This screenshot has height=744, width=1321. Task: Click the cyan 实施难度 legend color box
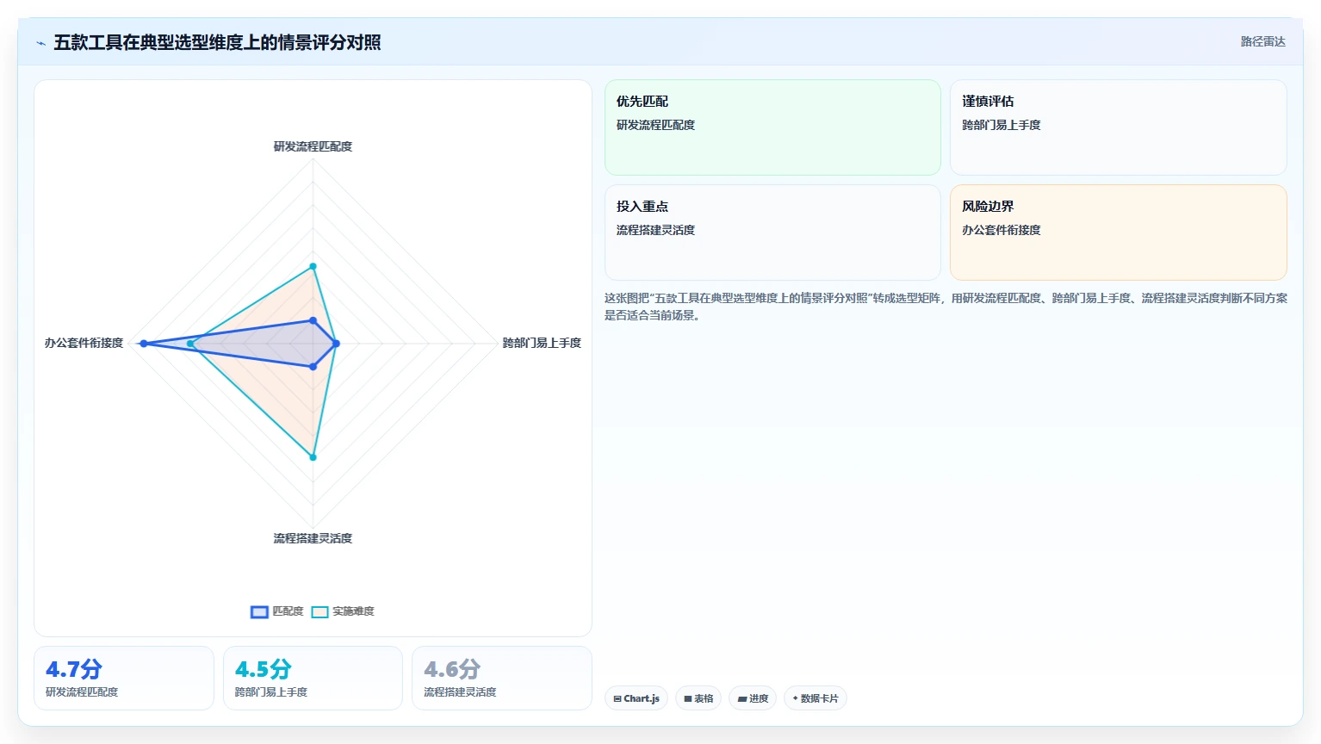(x=319, y=612)
